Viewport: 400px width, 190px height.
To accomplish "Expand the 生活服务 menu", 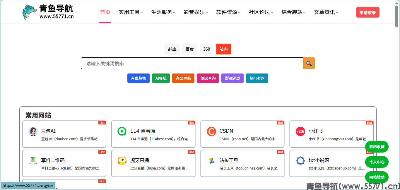I will [x=163, y=12].
